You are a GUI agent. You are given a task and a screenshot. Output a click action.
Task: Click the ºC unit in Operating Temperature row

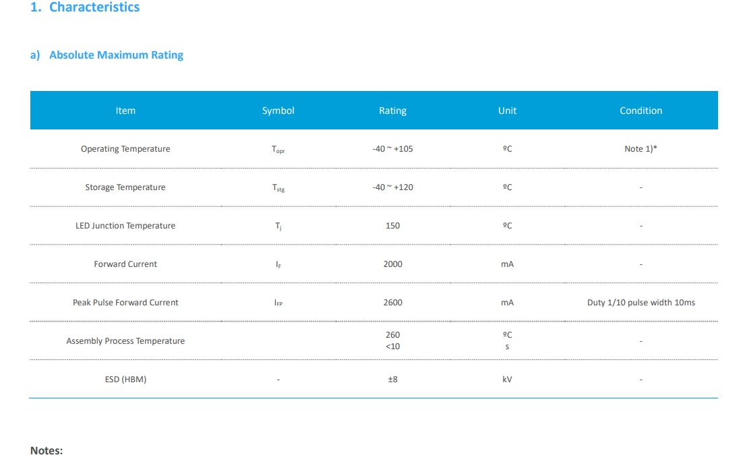coord(507,149)
